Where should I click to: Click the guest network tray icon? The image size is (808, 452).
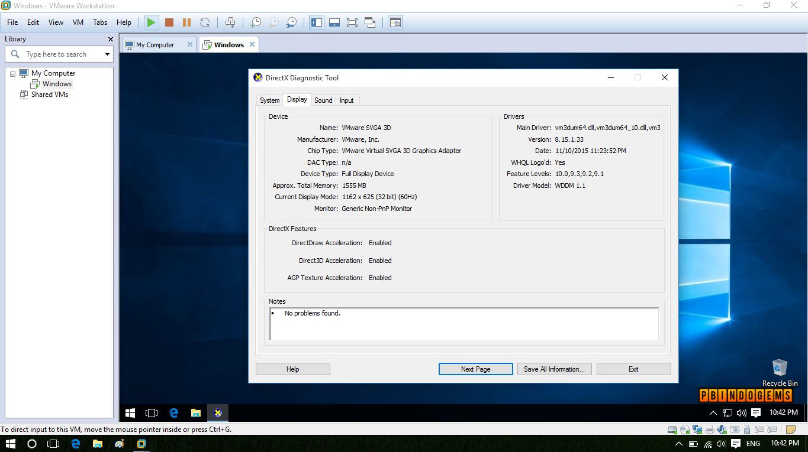tap(727, 413)
